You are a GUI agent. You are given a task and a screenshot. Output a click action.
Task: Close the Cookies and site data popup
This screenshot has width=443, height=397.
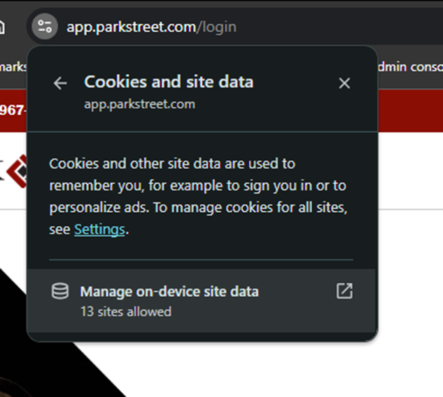(344, 83)
